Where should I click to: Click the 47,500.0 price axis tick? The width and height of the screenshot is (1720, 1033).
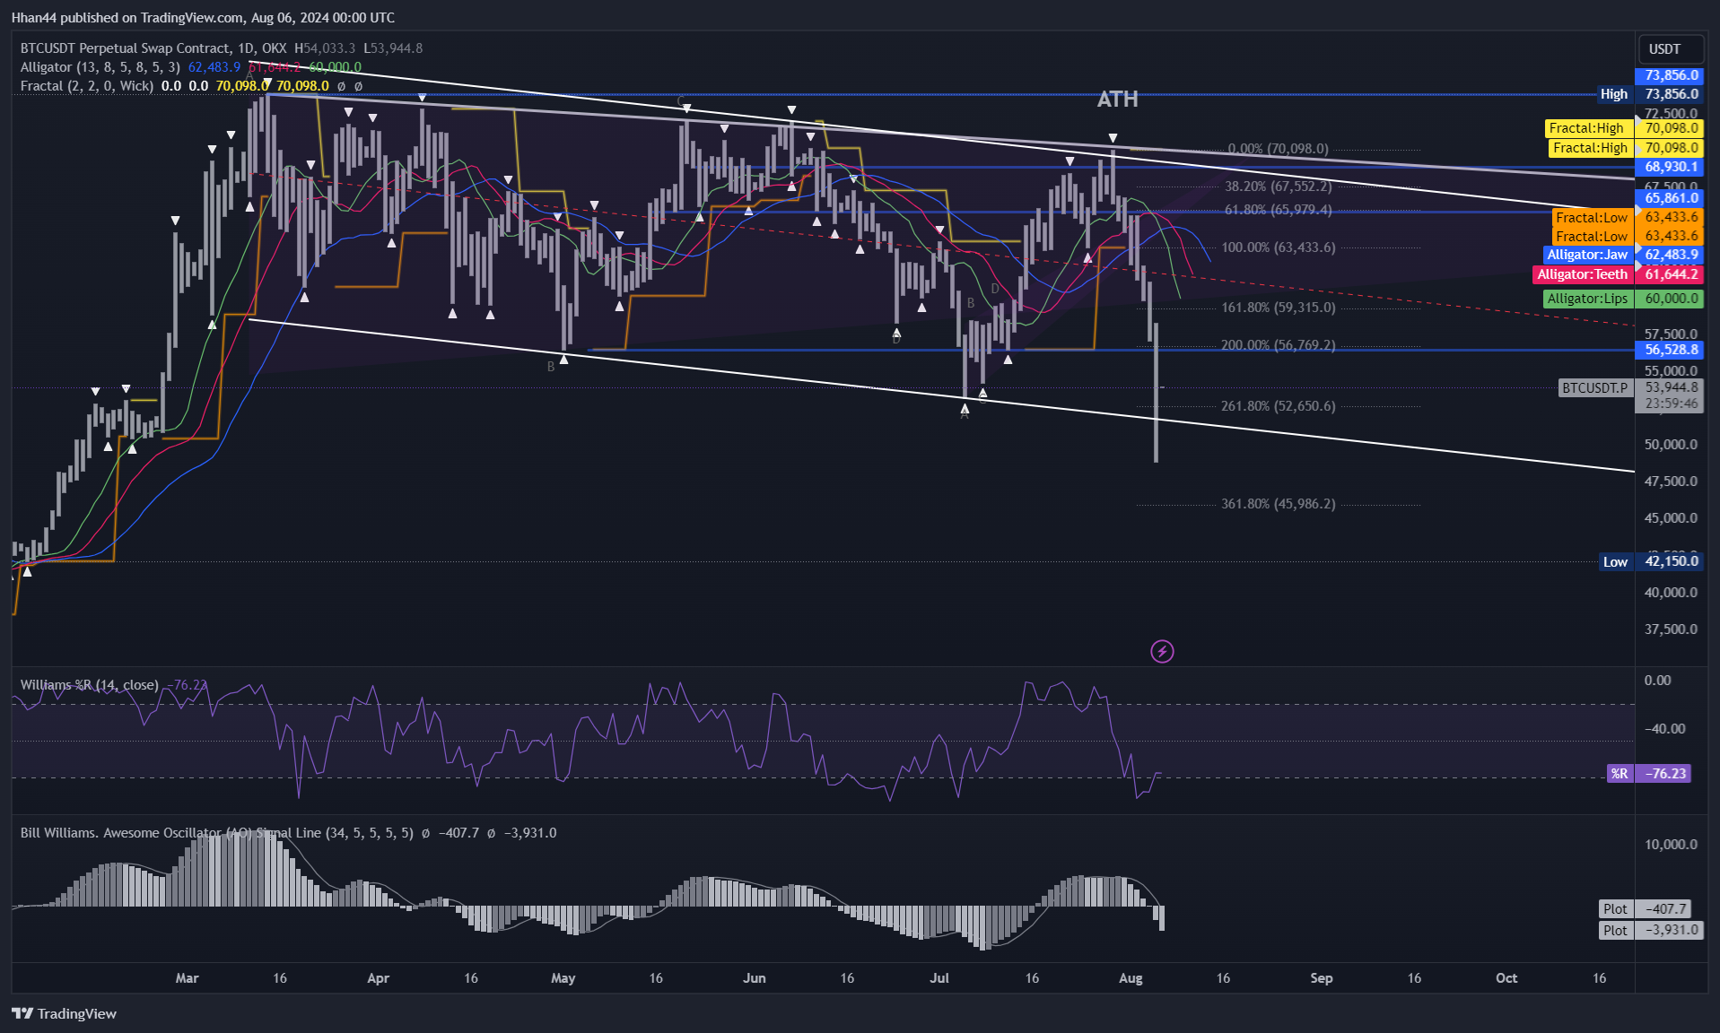[x=1671, y=482]
